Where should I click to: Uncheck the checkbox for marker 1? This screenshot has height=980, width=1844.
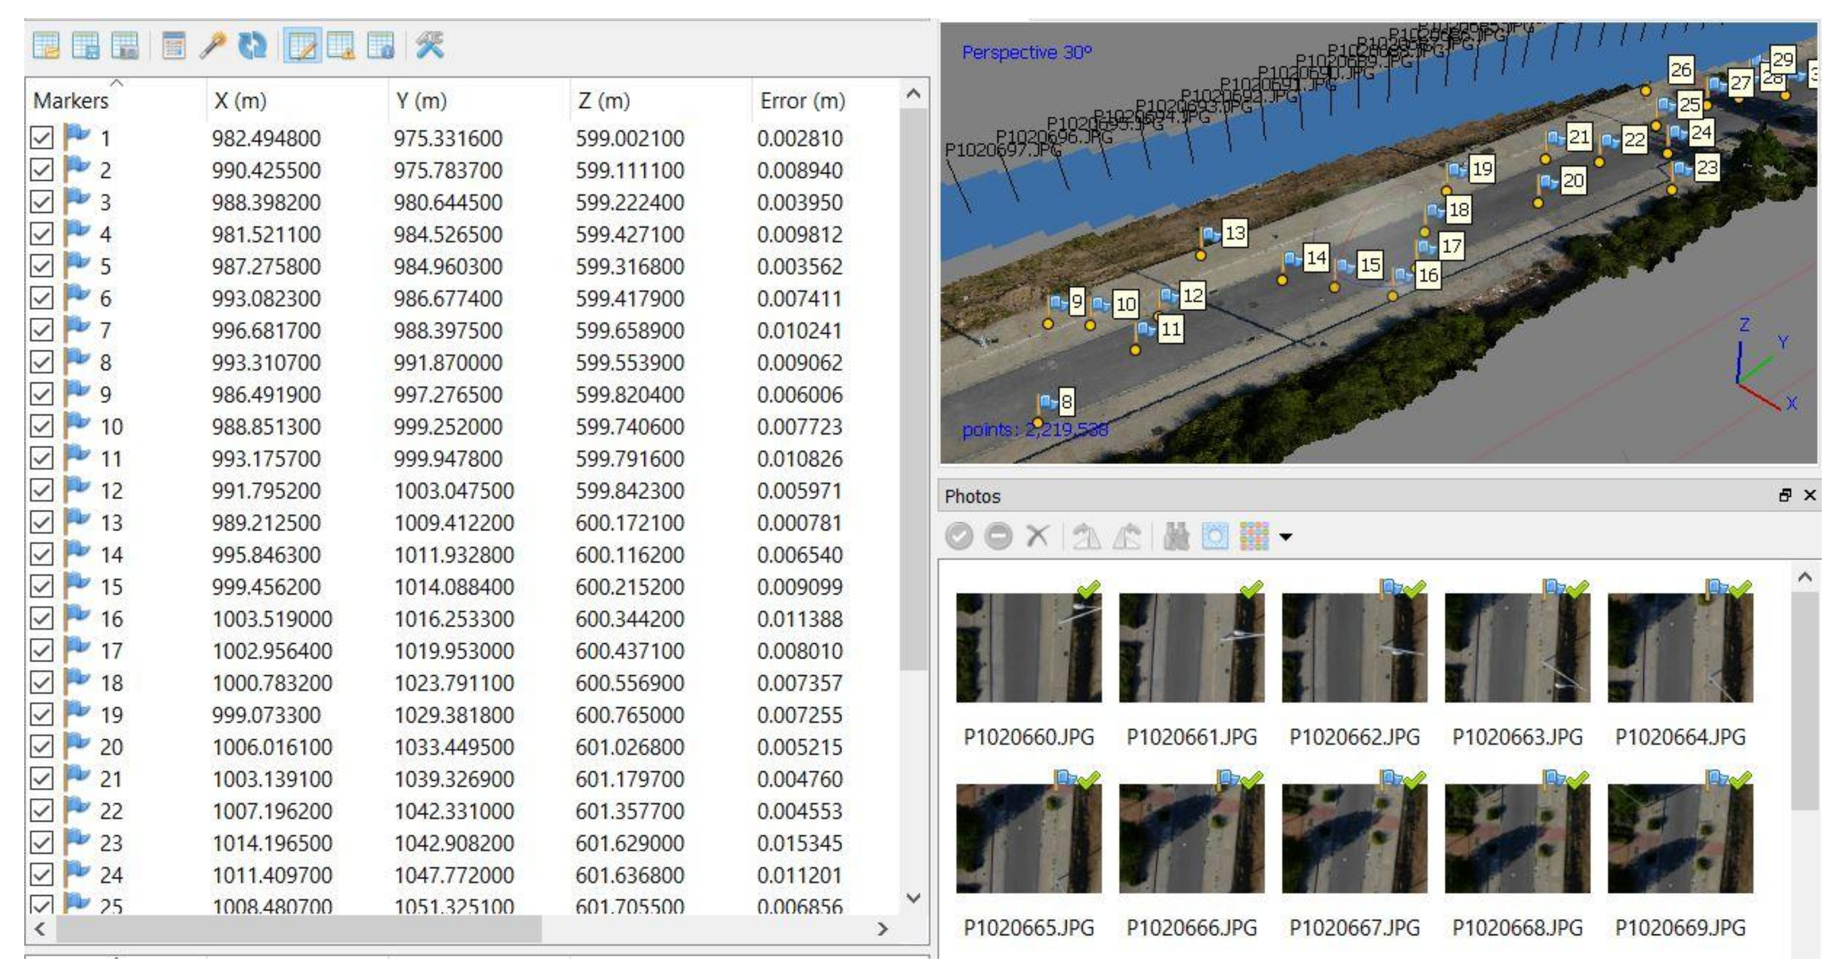pyautogui.click(x=41, y=138)
